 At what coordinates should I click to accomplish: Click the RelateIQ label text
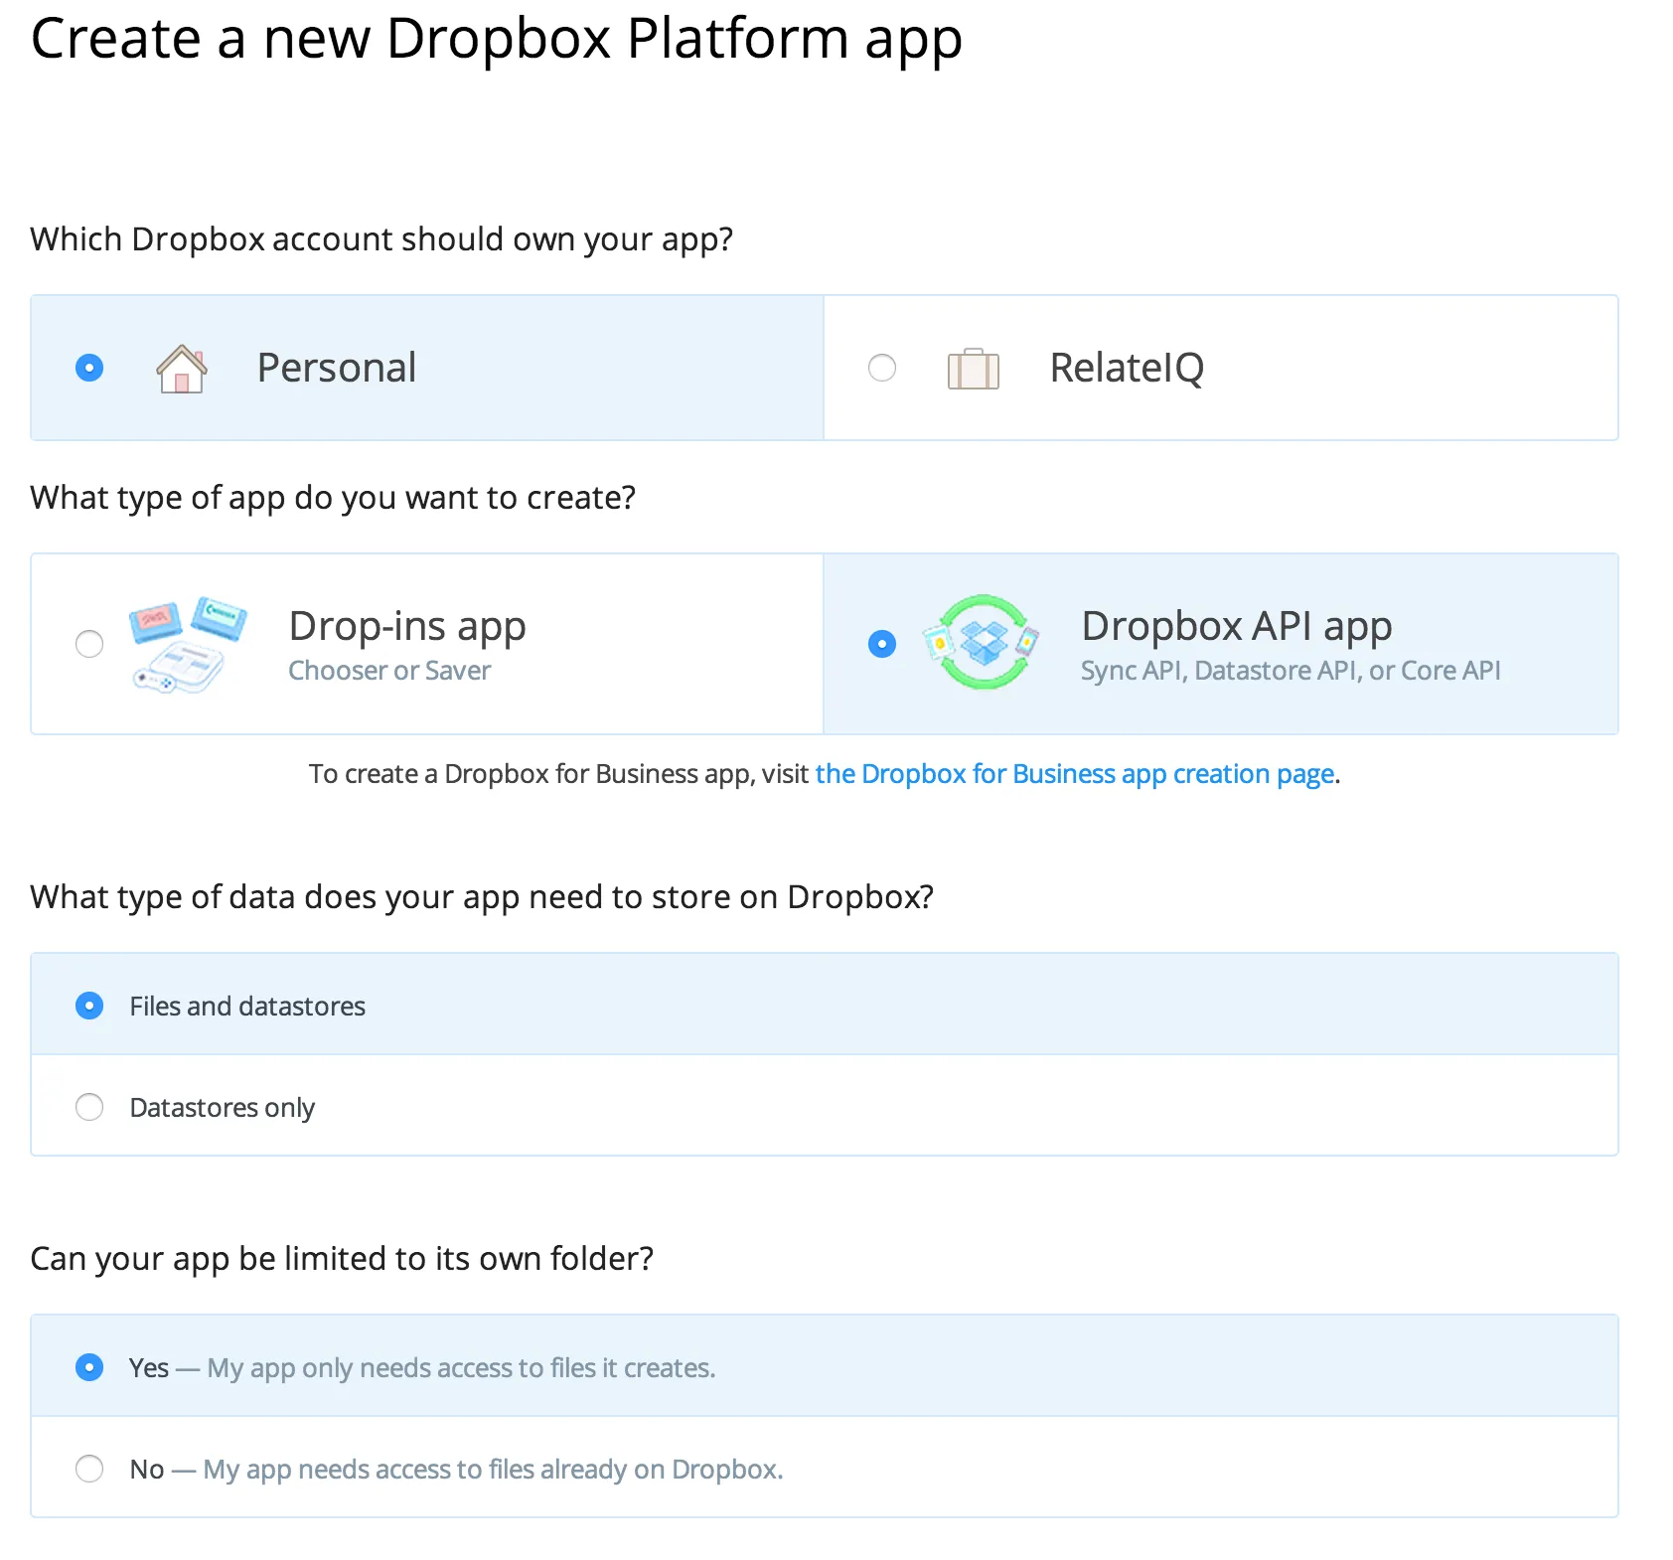coord(1126,368)
